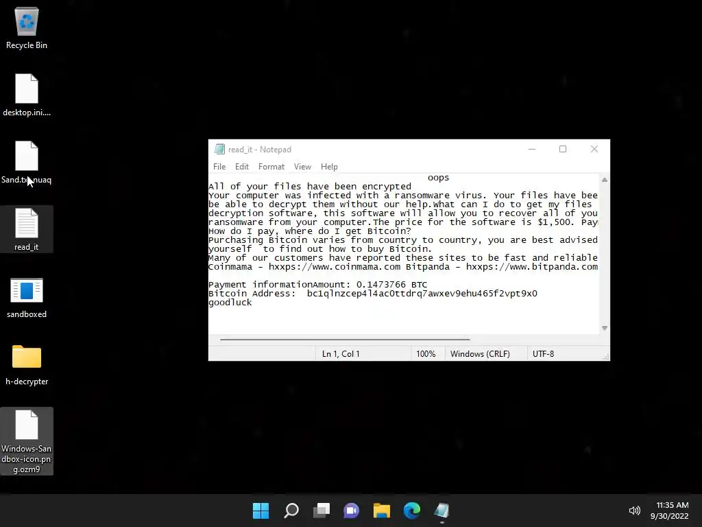Click the Coinmama link line in Notepad

click(x=403, y=267)
